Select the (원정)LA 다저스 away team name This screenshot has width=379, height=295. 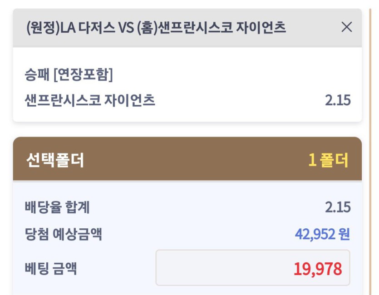(x=70, y=27)
